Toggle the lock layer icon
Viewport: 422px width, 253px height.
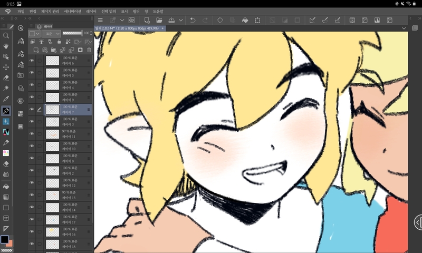point(59,42)
